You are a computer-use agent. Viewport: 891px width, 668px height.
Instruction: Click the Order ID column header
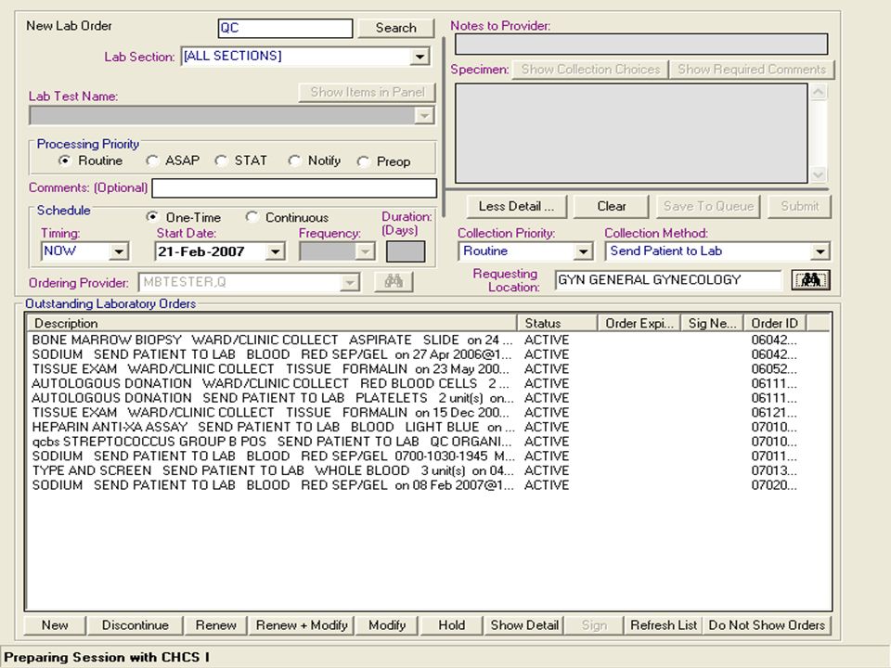[775, 323]
